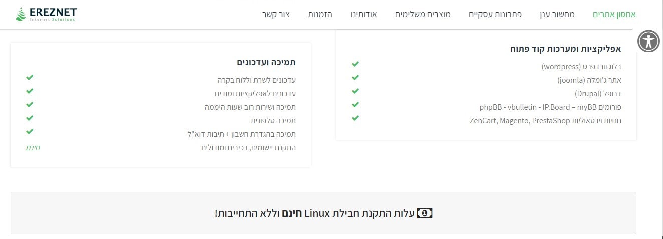Go to the אודותינו page
The height and width of the screenshot is (239, 663).
364,14
